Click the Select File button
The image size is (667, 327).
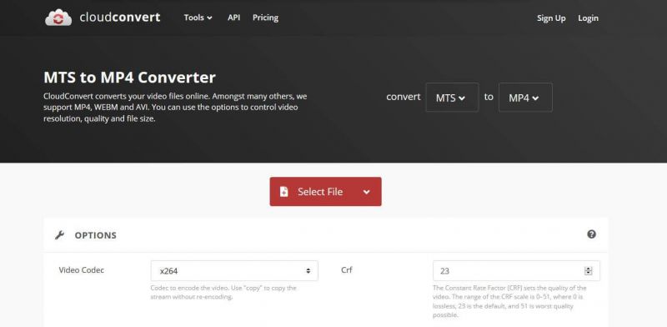tap(325, 192)
